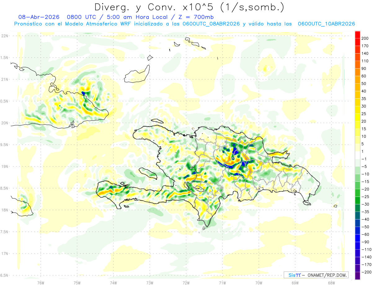
Task: Click the 72W longitude axis label
Action: 186,282
